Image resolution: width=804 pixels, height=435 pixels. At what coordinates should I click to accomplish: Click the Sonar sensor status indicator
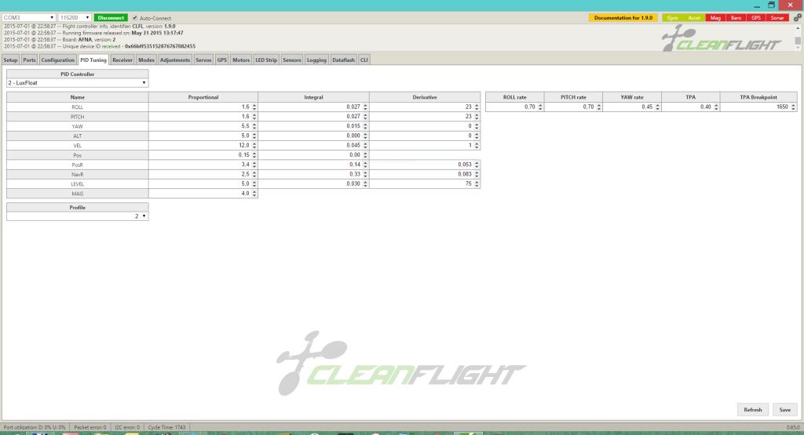click(x=777, y=17)
